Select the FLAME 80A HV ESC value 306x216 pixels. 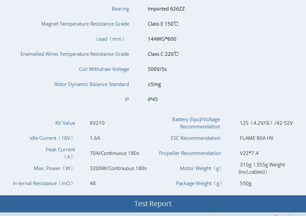tap(257, 138)
